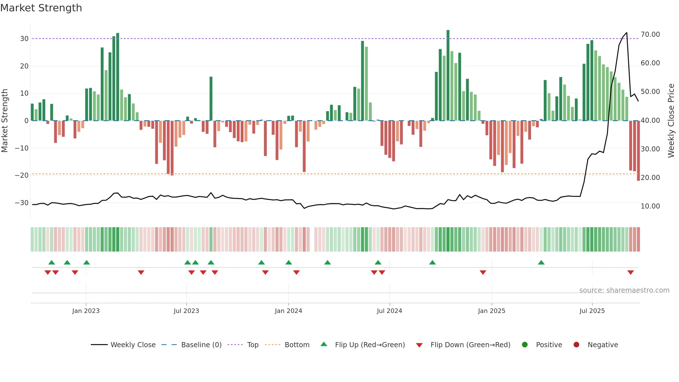
Task: Click the 70.00 price axis label
Action: point(650,35)
